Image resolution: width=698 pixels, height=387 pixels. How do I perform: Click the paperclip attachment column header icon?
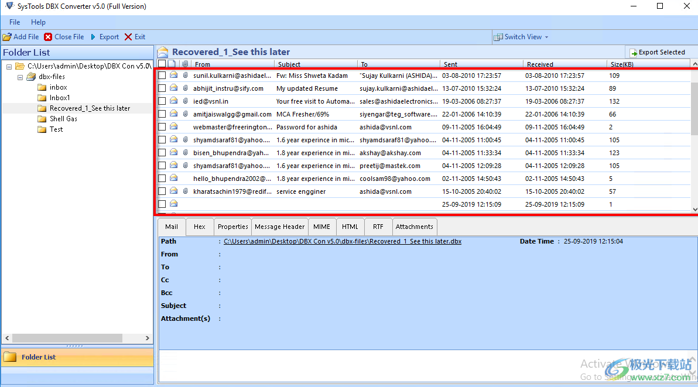click(x=185, y=64)
